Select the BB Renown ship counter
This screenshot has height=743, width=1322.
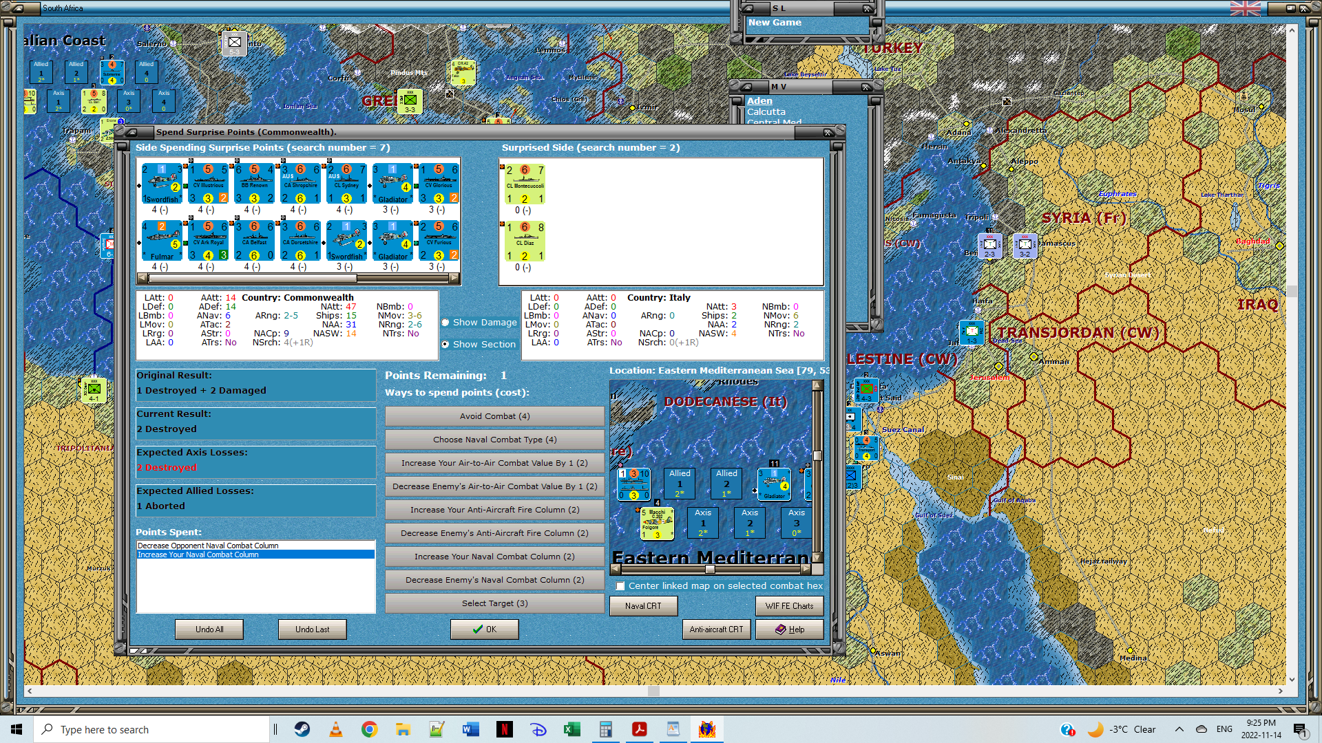255,183
